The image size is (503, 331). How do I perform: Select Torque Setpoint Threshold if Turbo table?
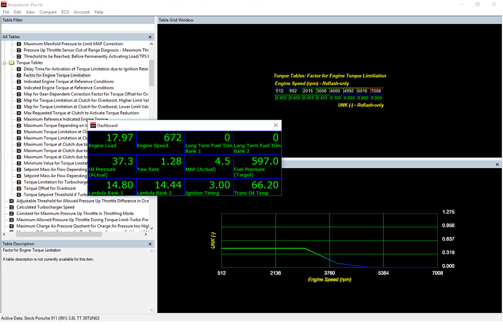click(55, 195)
